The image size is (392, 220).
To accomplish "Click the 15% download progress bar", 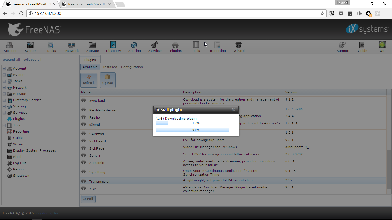I will (x=196, y=123).
